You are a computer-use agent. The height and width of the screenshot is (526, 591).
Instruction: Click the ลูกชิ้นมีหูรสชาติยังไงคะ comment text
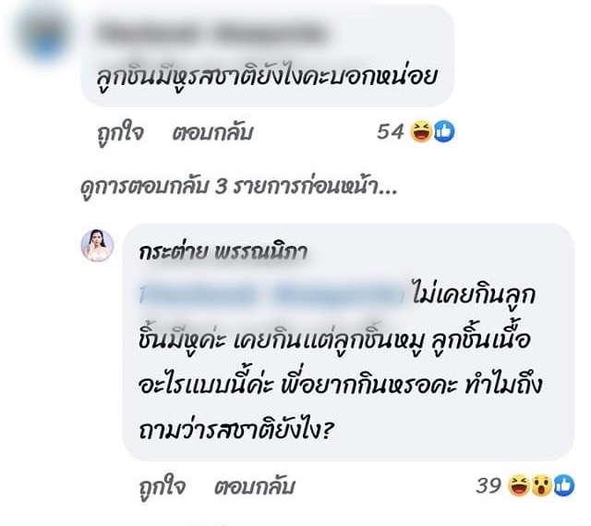pos(266,77)
